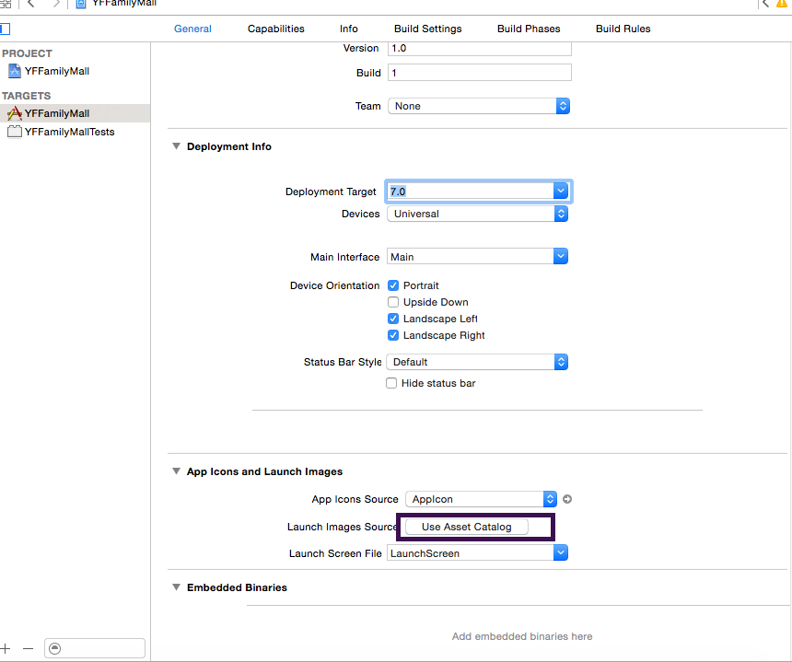Click the Launch Images Source label

point(343,527)
